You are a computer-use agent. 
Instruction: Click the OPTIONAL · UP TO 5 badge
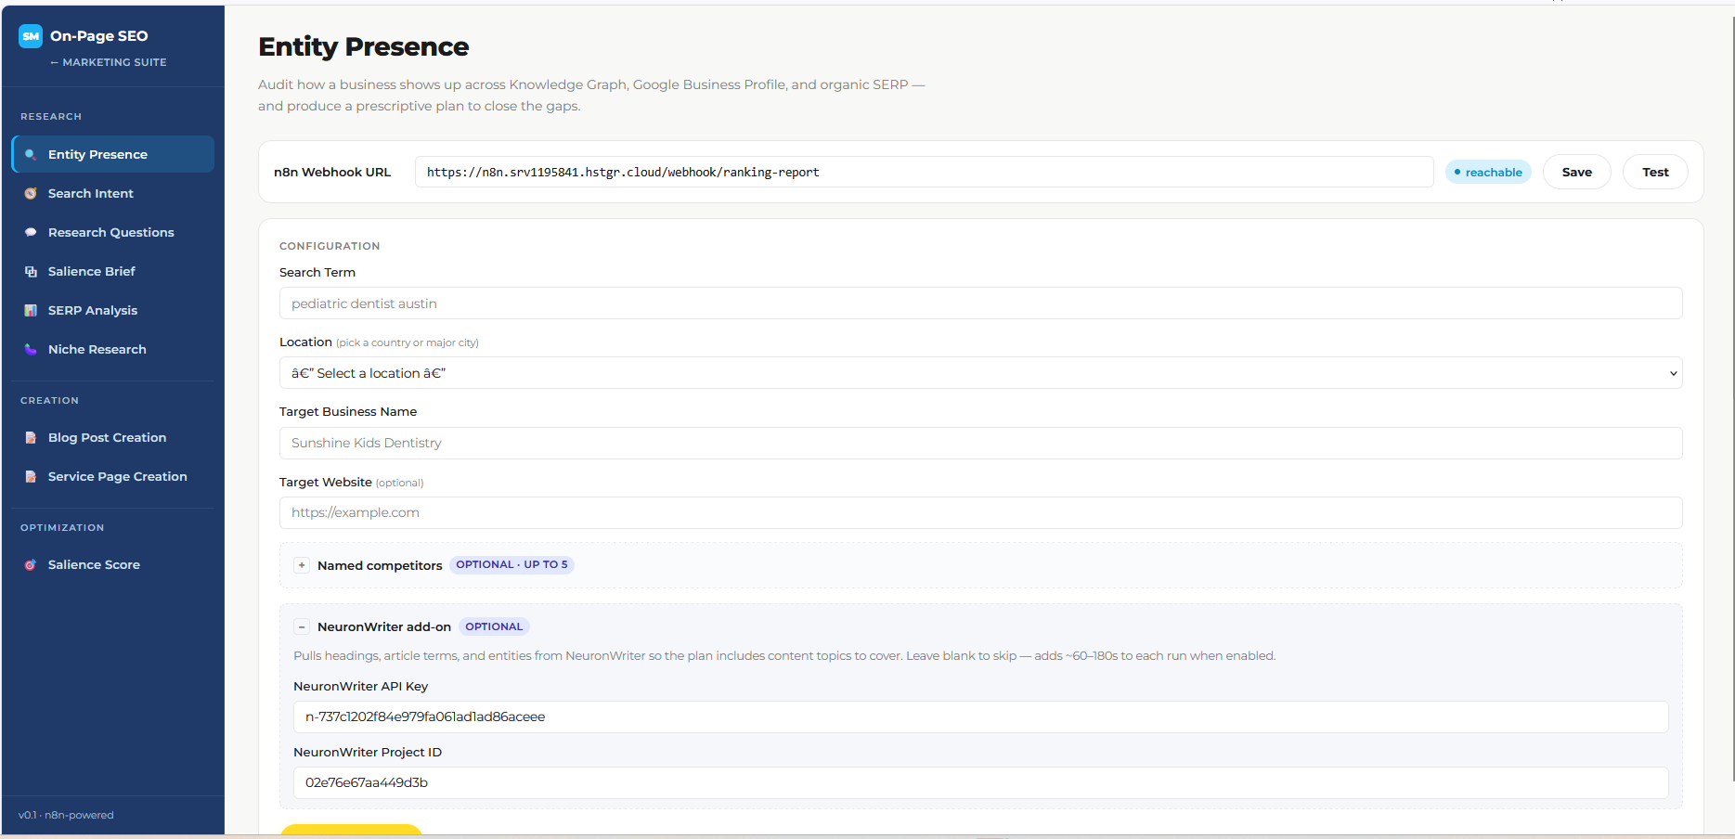(x=511, y=564)
